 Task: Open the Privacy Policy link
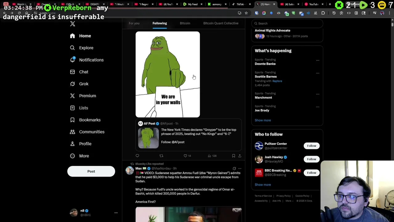(283, 196)
